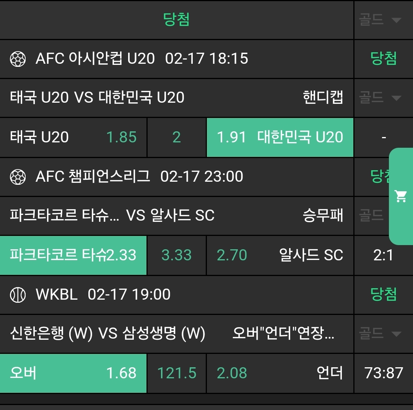Click the 태국 U20 VS 대한민국 U20 match title
The image size is (413, 410).
97,98
